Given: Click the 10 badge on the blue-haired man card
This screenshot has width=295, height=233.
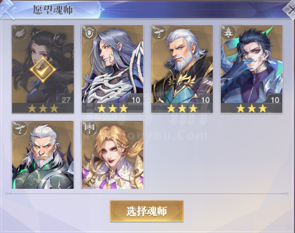Looking at the screenshot, I should click(x=275, y=99).
